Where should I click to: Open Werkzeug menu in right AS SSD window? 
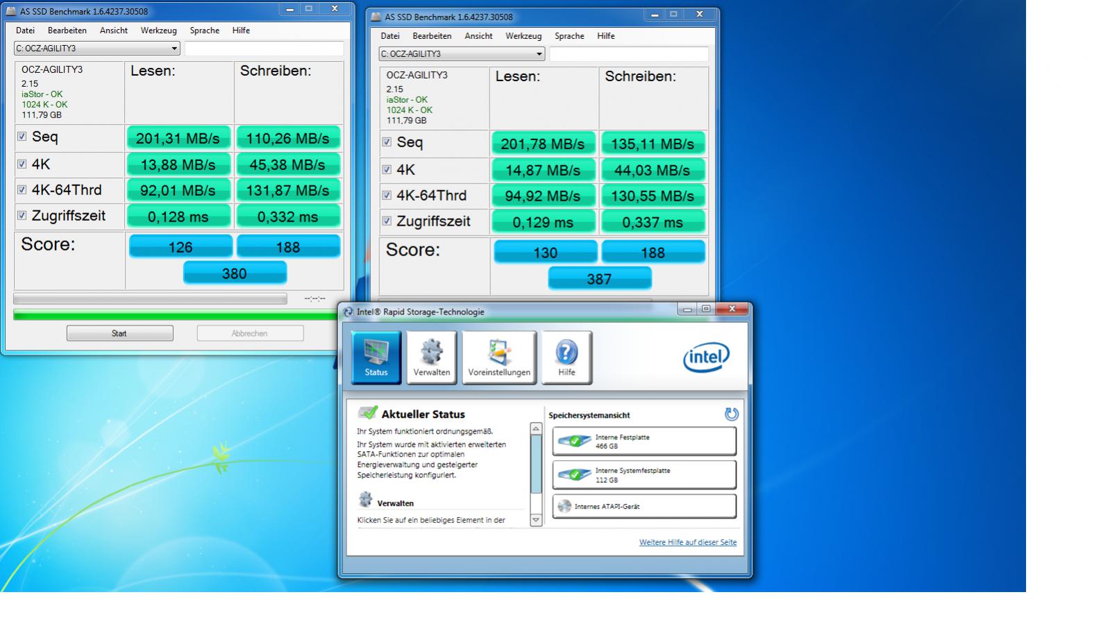coord(523,36)
